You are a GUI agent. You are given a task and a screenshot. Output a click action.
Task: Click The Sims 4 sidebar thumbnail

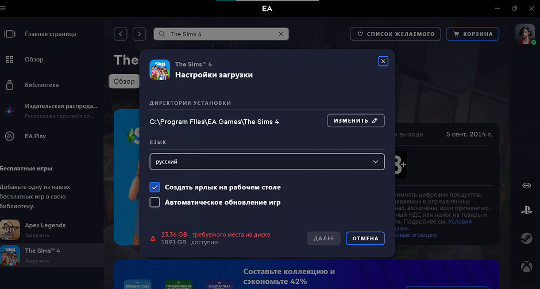coord(10,255)
